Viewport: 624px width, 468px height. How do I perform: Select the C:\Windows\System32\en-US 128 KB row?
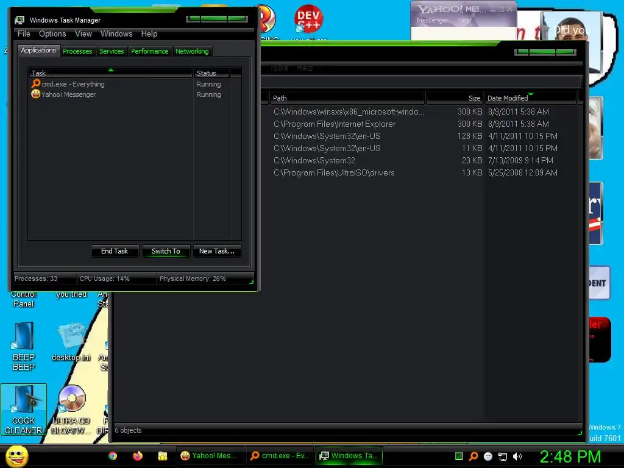click(327, 136)
